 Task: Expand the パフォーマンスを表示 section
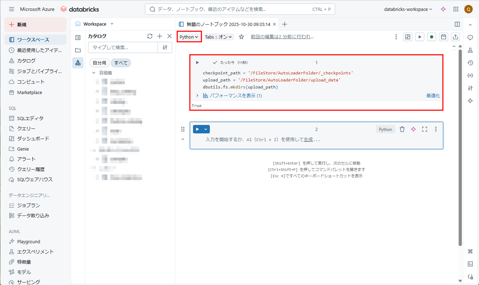pyautogui.click(x=232, y=95)
